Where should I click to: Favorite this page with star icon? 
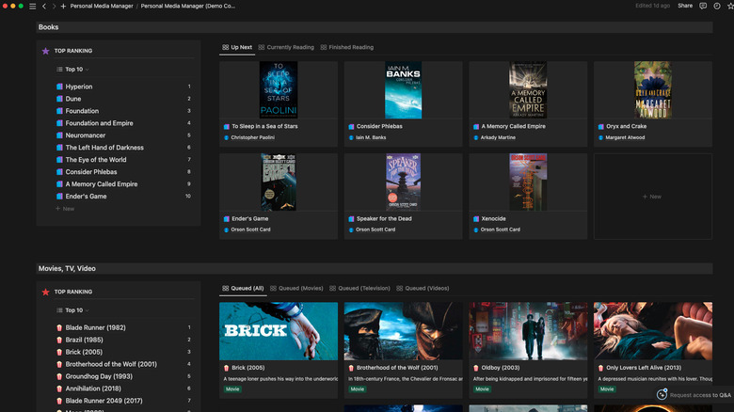pyautogui.click(x=730, y=6)
